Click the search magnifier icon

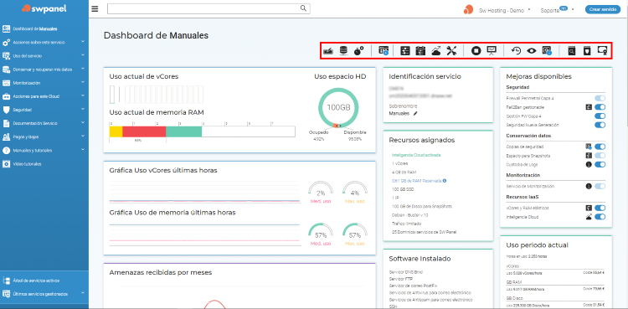coord(303,8)
